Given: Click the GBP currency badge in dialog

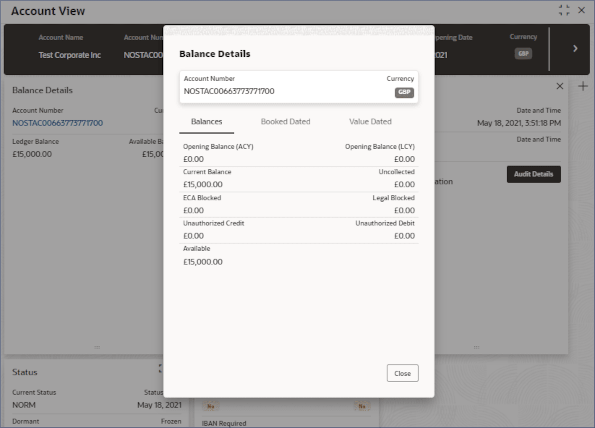Looking at the screenshot, I should 404,92.
